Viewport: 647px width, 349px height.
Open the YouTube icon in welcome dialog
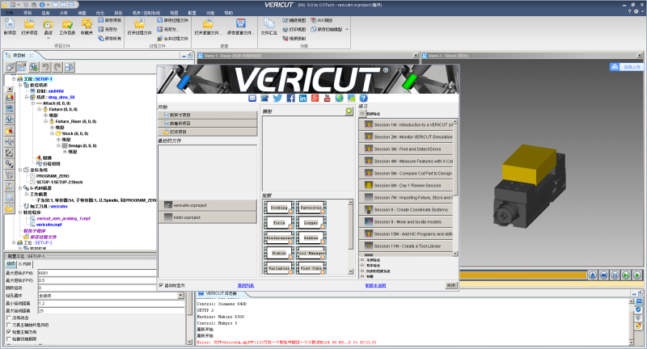pyautogui.click(x=328, y=99)
